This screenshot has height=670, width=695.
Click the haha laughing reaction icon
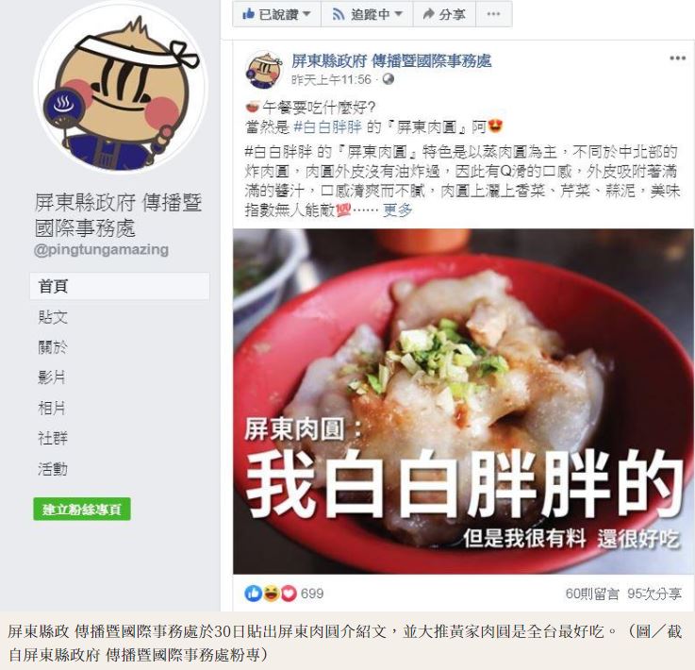coord(271,594)
